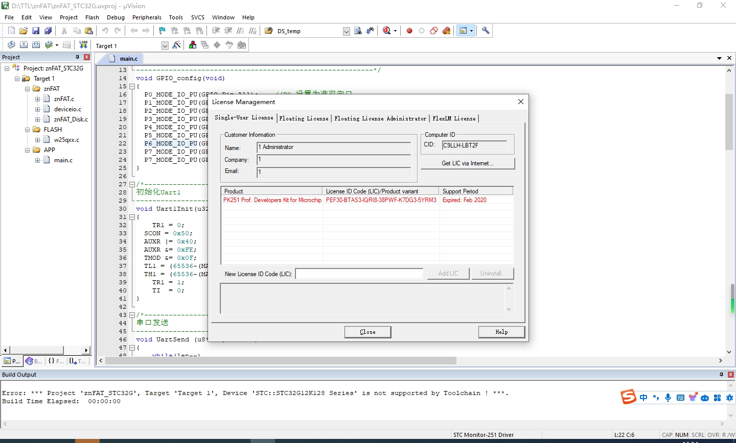Click the Paste clipboard icon
736x443 pixels.
(89, 31)
